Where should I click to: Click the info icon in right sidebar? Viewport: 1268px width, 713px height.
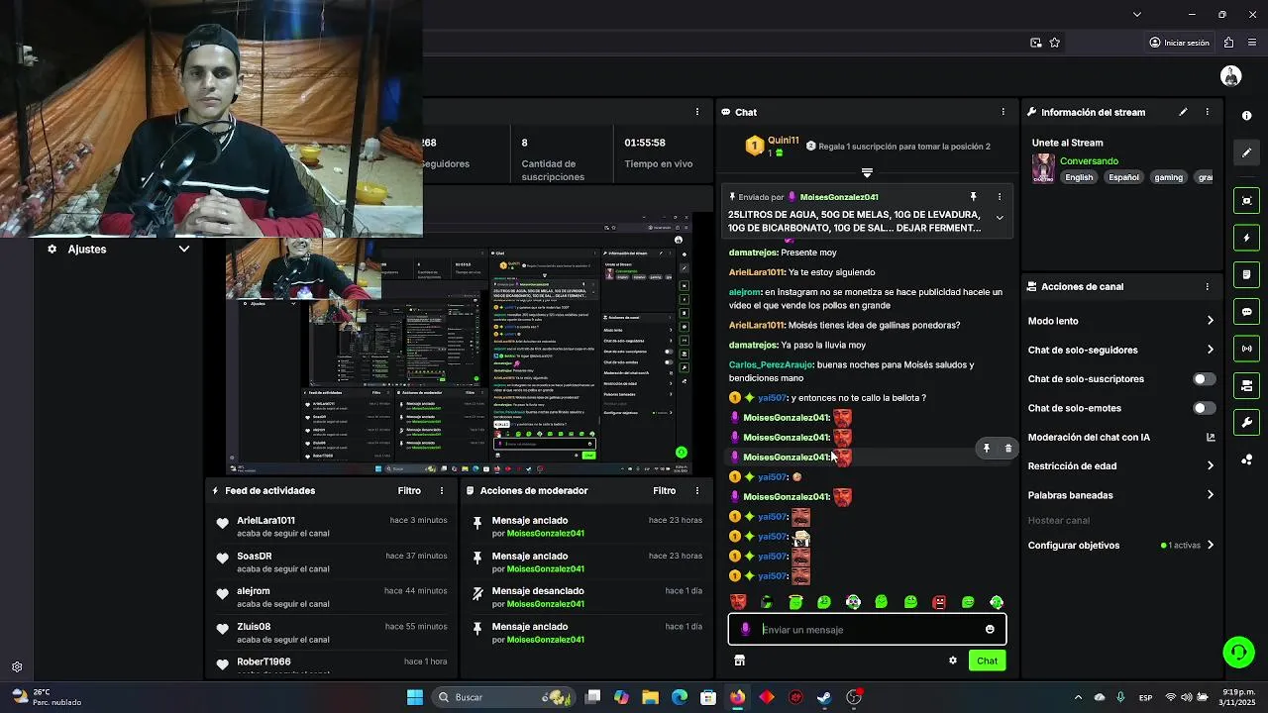[x=1246, y=116]
